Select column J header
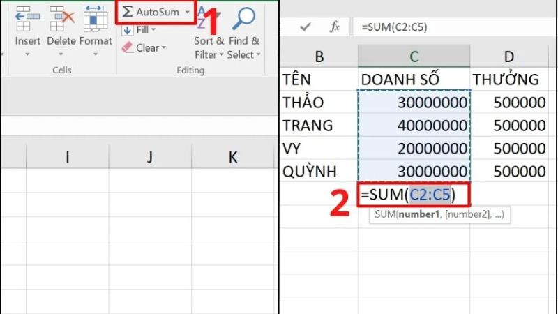The width and height of the screenshot is (558, 314). tap(150, 156)
